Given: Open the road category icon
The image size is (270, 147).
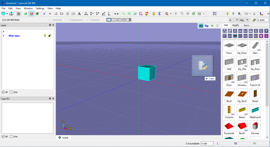Looking at the screenshot, I should [235, 36].
